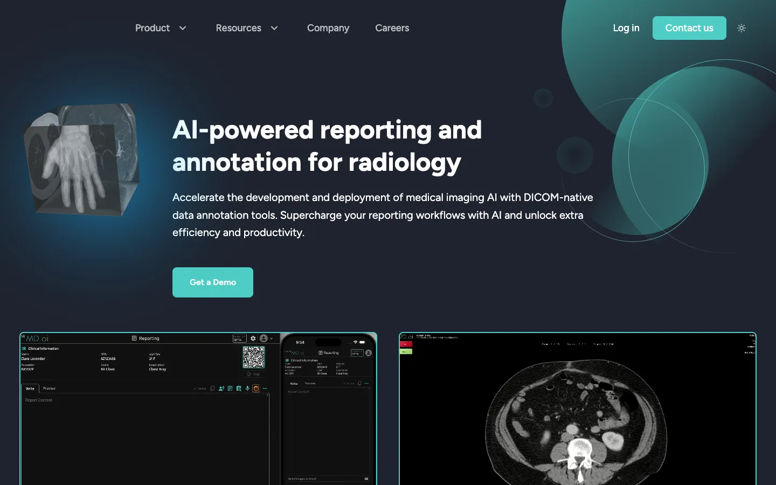This screenshot has width=776, height=485.
Task: Switch to the Preview tab in the report editor
Action: click(x=49, y=389)
